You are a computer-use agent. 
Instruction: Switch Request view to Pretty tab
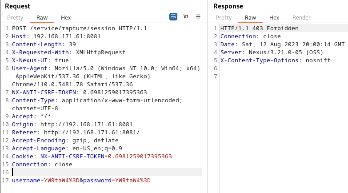pos(15,18)
